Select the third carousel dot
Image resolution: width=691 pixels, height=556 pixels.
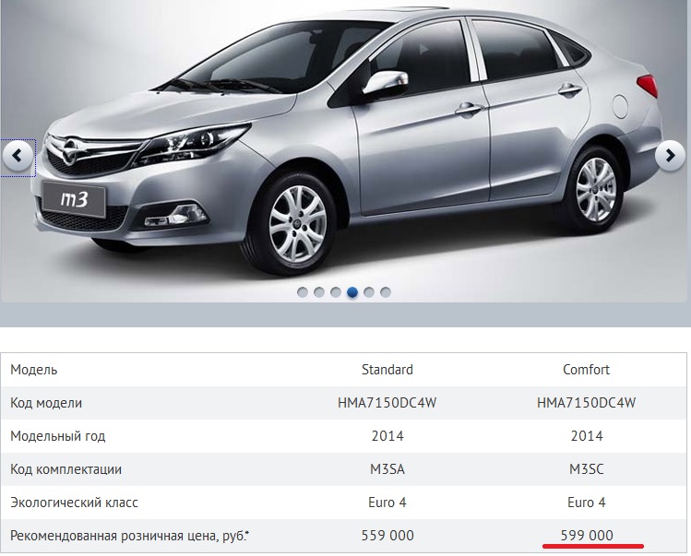[336, 292]
